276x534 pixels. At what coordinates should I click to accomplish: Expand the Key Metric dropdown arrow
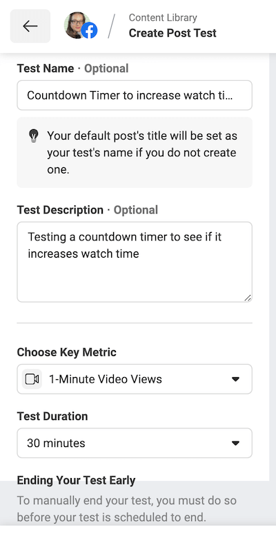(x=235, y=379)
